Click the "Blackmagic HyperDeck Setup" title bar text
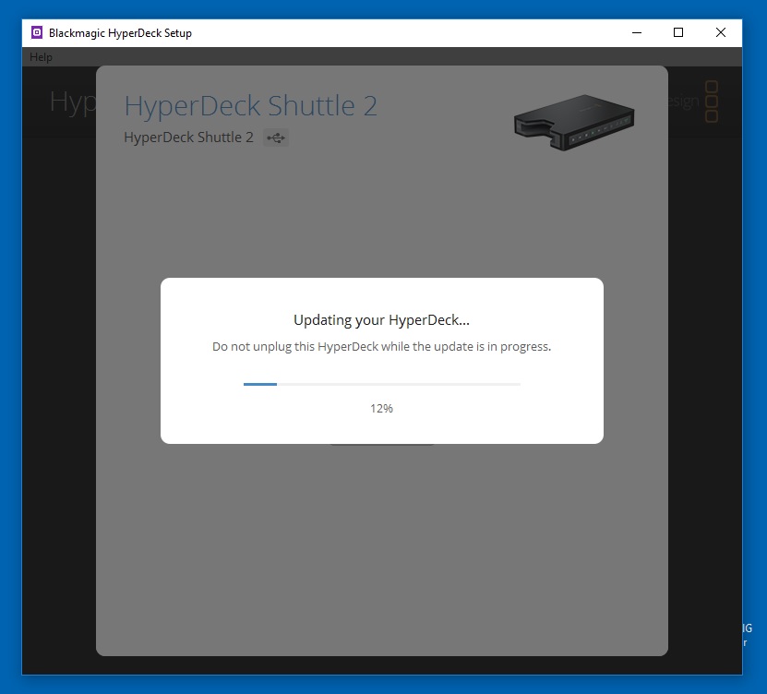The image size is (767, 694). 120,33
